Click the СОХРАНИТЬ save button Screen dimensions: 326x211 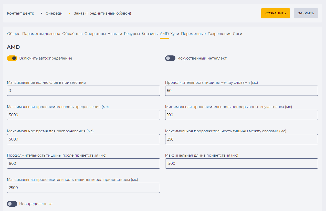(x=276, y=13)
